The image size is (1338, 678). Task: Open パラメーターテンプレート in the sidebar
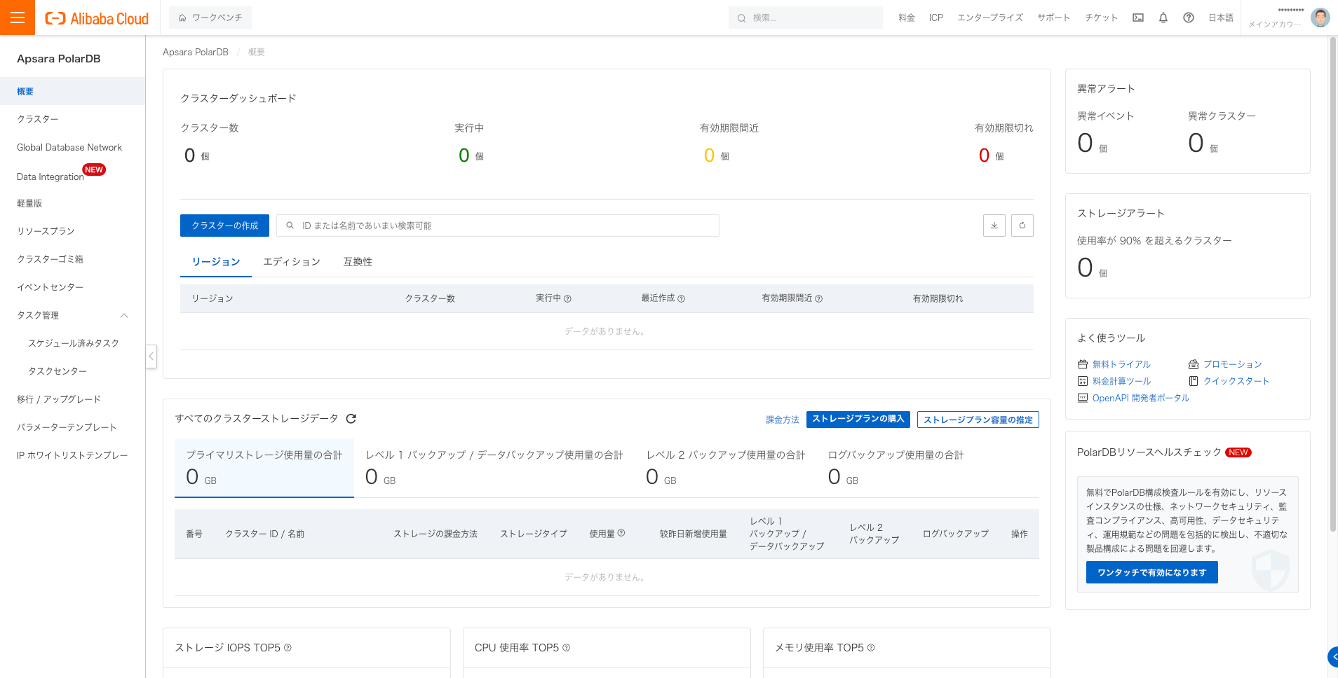point(73,427)
